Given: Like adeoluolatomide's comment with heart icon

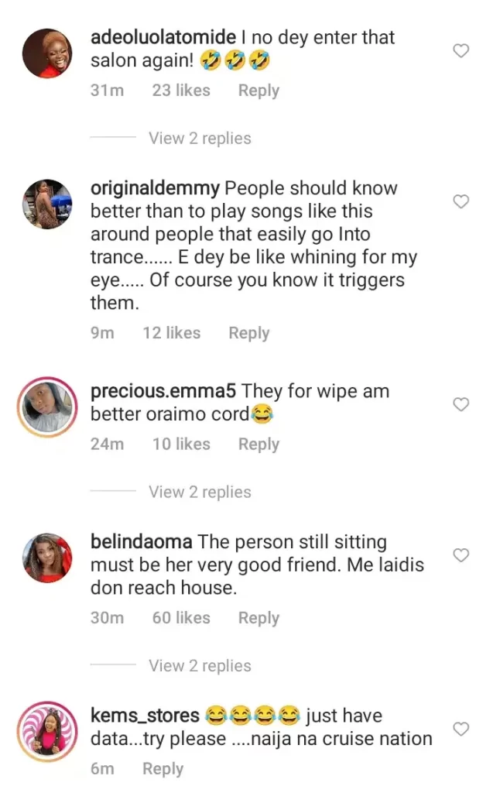Looking at the screenshot, I should coord(461,51).
